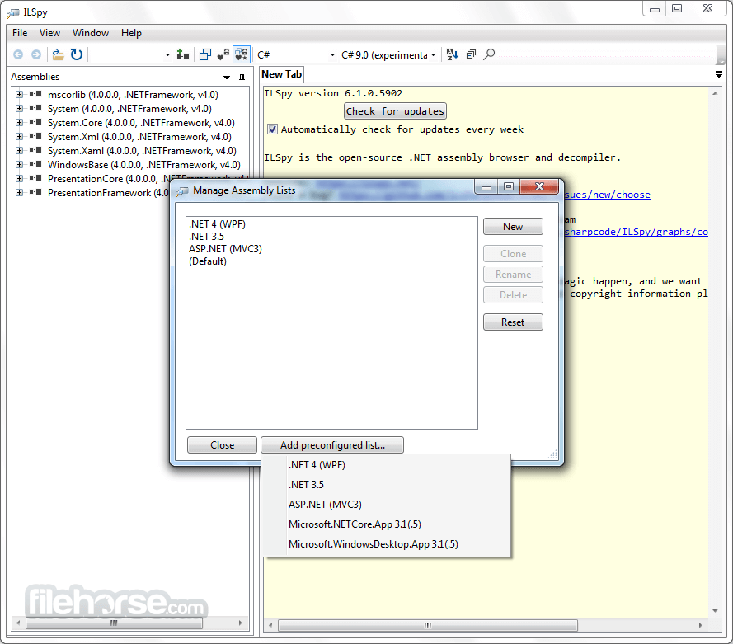Screen dimensions: 733x644
Task: Choose ASP.NET (MVC3) from preconfigured popup menu
Action: click(x=386, y=505)
